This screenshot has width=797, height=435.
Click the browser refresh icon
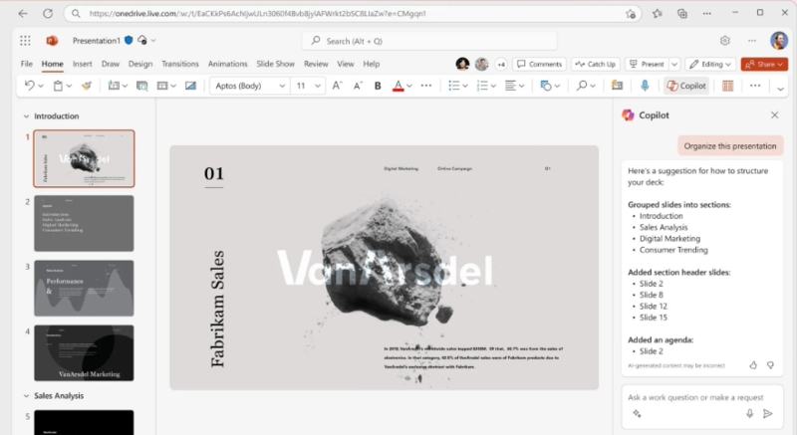(x=48, y=14)
